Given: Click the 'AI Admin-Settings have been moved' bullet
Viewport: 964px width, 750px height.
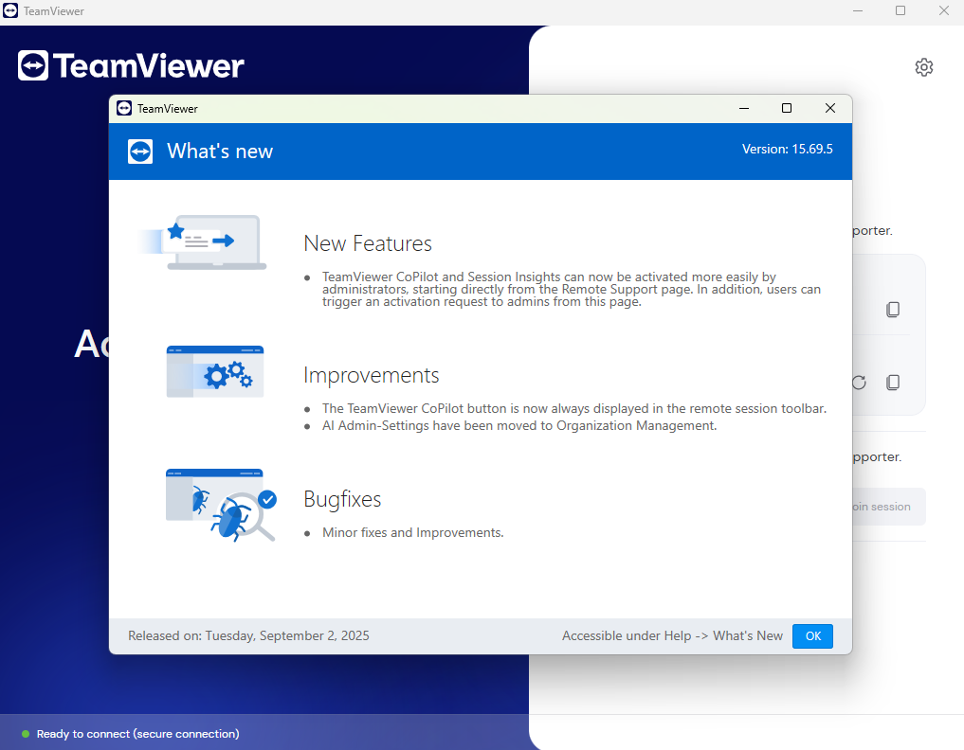Looking at the screenshot, I should (519, 426).
